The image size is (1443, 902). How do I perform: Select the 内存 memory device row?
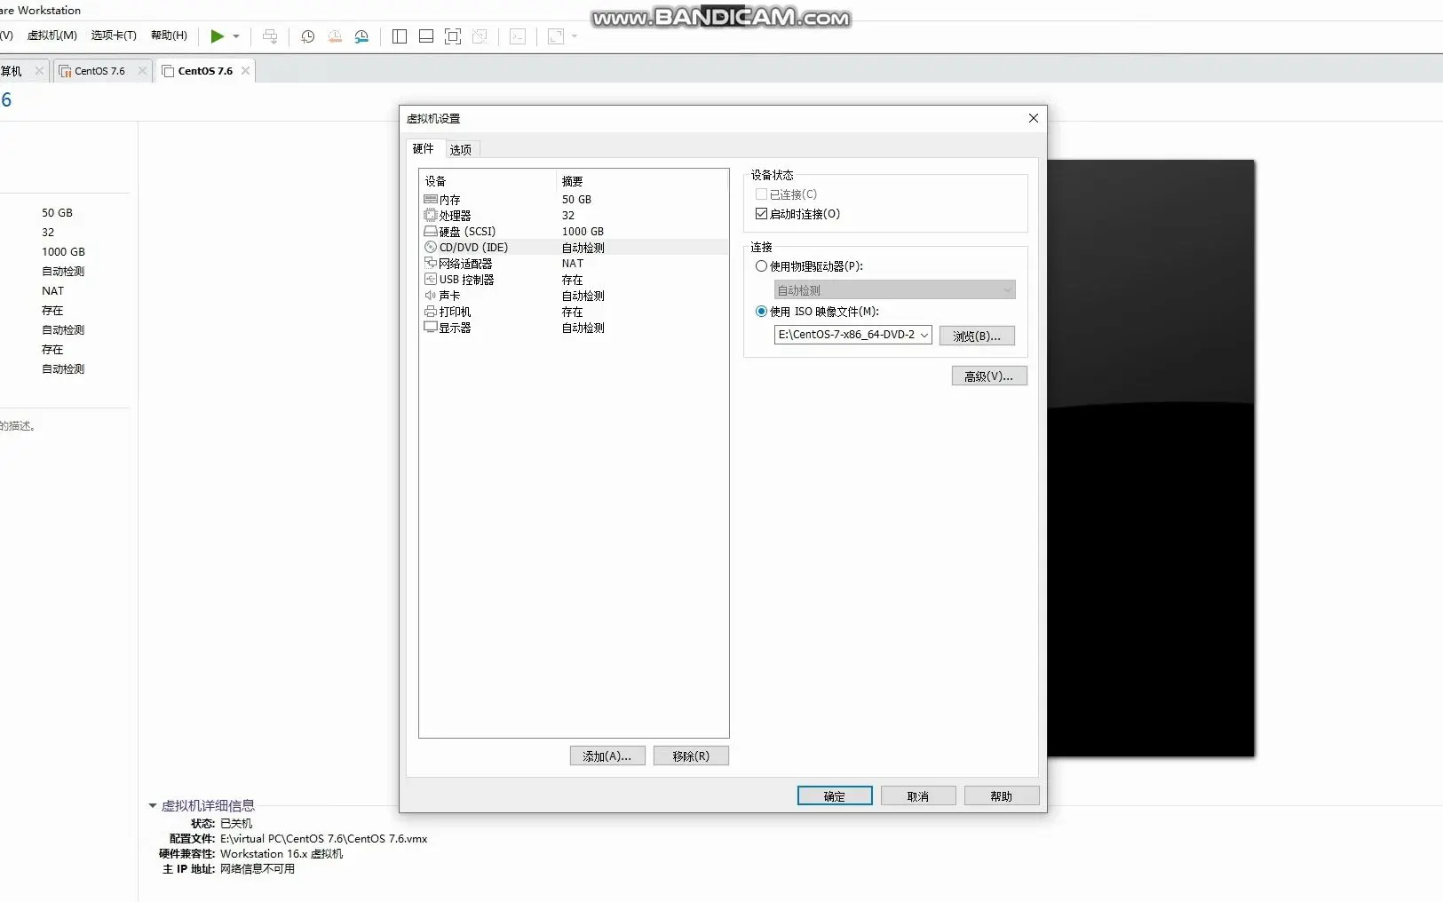(574, 200)
